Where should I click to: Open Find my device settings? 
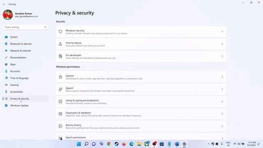coord(141,44)
